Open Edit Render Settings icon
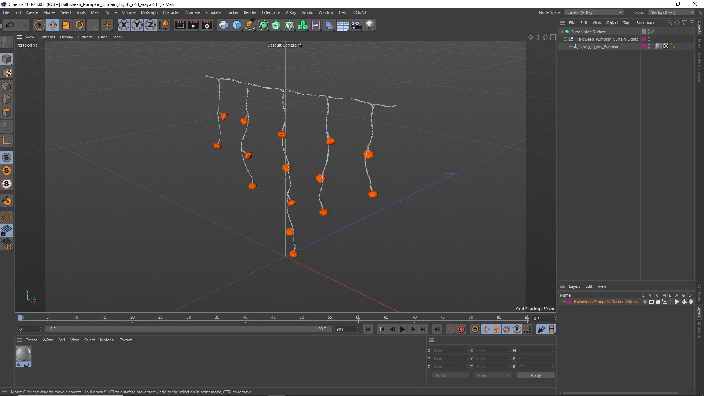The image size is (704, 396). tap(207, 25)
